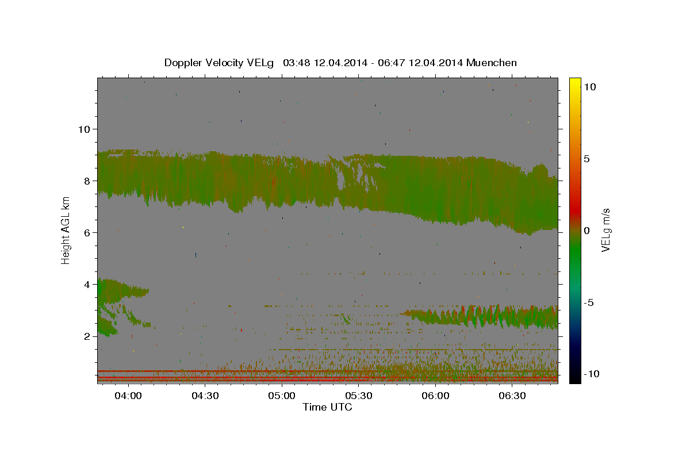
Task: Click the "Time UTC" axis label
Action: 327,407
